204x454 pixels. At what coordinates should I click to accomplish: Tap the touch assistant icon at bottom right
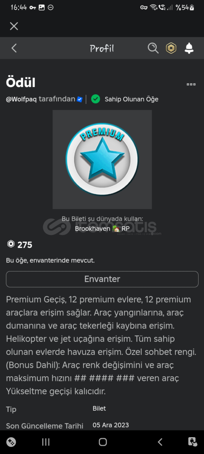click(192, 442)
